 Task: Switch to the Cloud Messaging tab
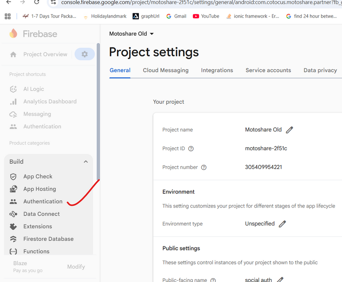(165, 70)
